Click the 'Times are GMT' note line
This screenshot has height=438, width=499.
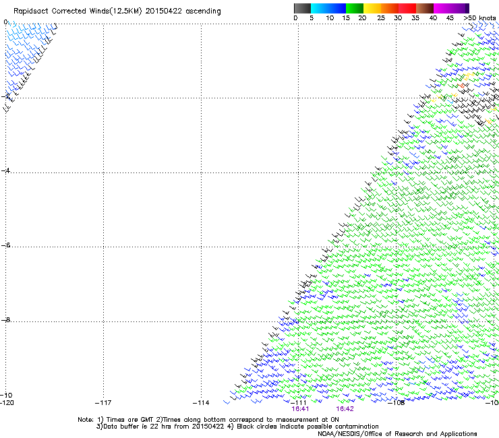pyautogui.click(x=208, y=420)
